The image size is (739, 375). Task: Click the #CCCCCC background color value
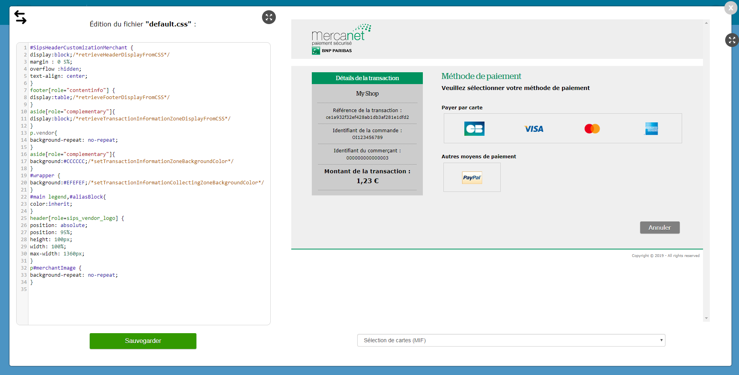(74, 161)
